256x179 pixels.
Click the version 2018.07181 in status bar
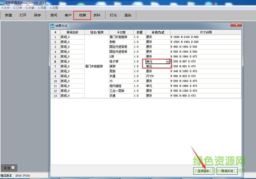23,176
